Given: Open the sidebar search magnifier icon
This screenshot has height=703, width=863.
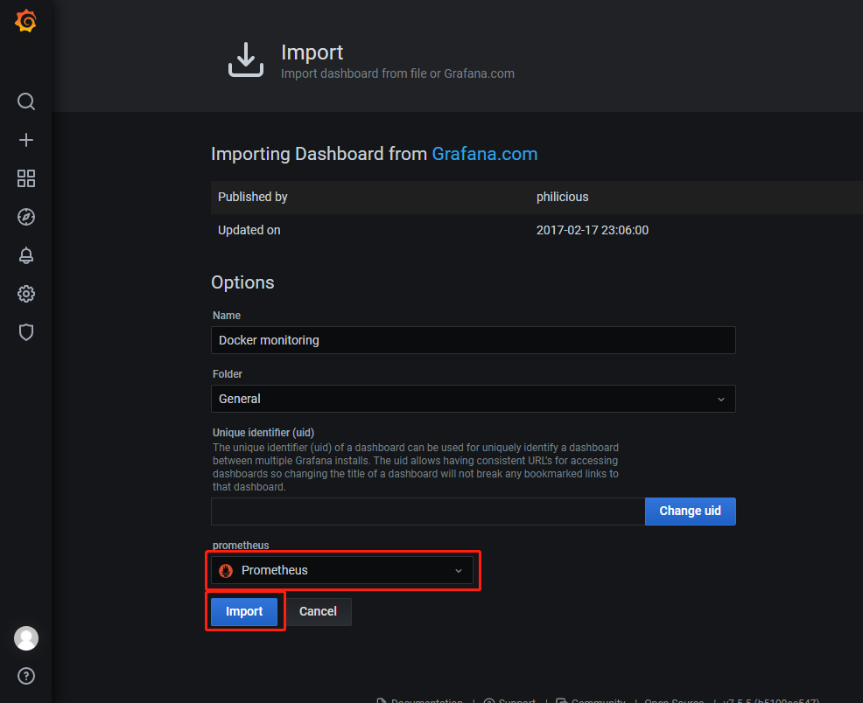Looking at the screenshot, I should point(26,101).
